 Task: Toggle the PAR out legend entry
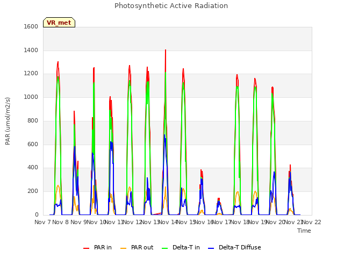(x=137, y=247)
